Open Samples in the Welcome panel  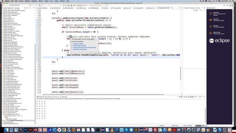pyautogui.click(x=217, y=26)
